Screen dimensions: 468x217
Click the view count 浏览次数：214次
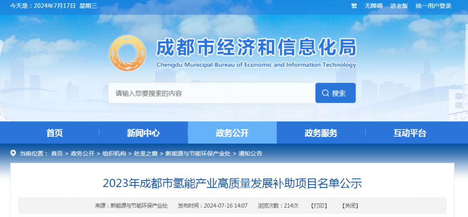tap(278, 206)
